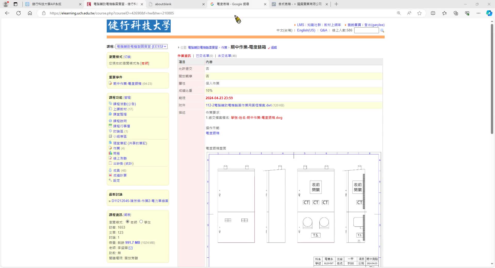Open the 課程 course selection dropdown
The width and height of the screenshot is (495, 268).
pos(141,46)
